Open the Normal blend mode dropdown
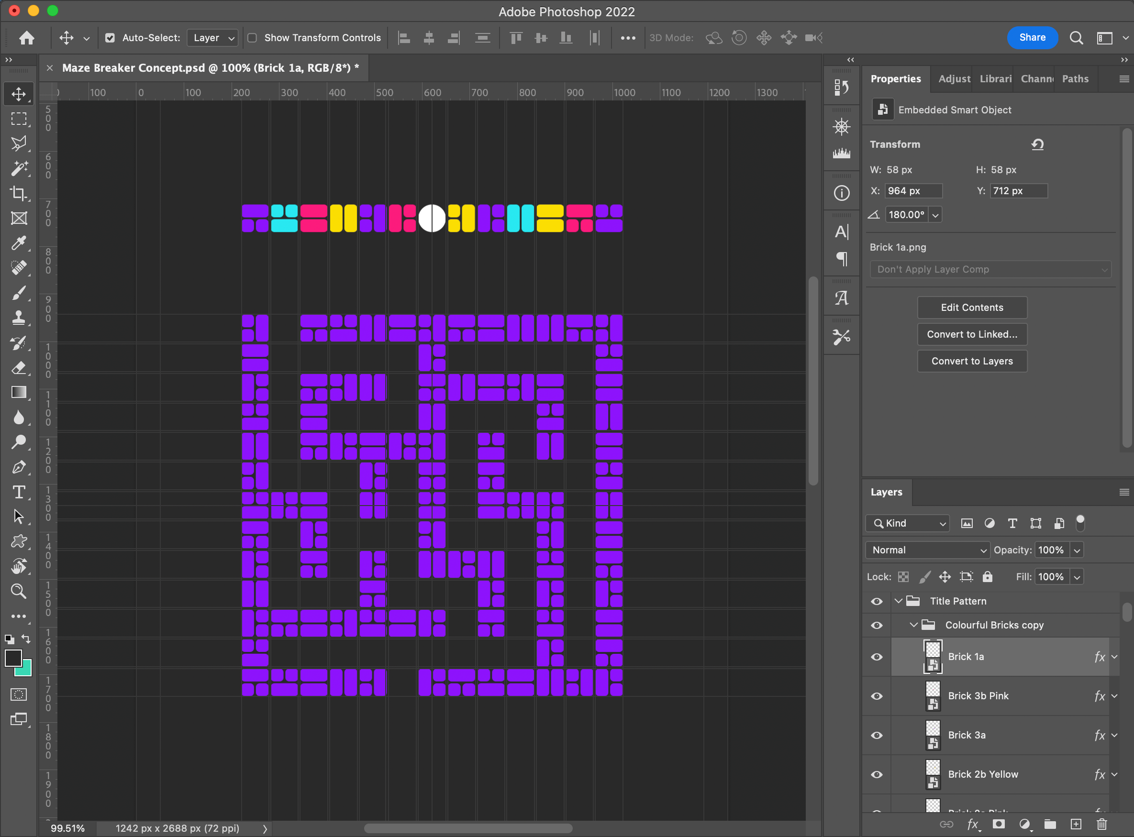Image resolution: width=1134 pixels, height=837 pixels. (928, 550)
